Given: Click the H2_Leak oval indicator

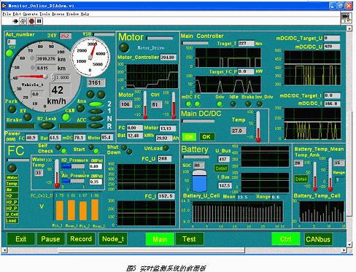Looking at the screenshot, I should pyautogui.click(x=47, y=125).
